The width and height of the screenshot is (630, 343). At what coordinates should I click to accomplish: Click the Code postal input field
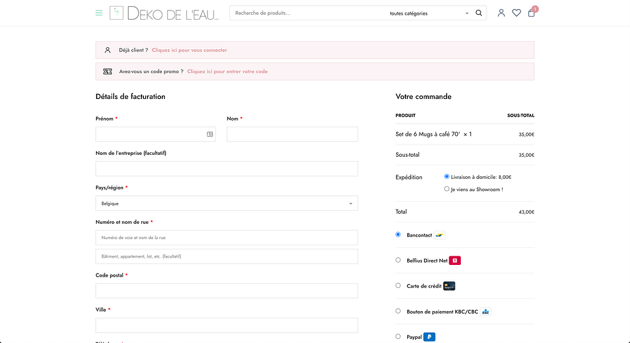click(226, 291)
